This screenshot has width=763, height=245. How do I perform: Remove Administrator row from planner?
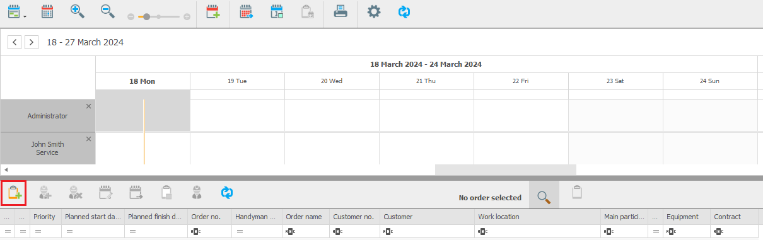[88, 106]
